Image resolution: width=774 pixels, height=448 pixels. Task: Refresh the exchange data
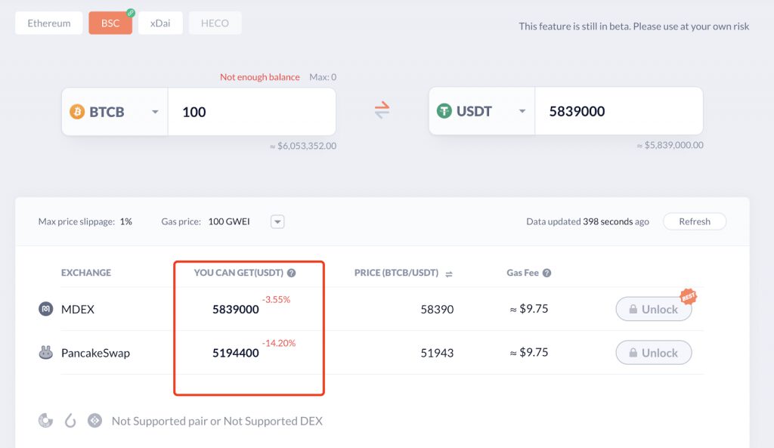click(695, 221)
